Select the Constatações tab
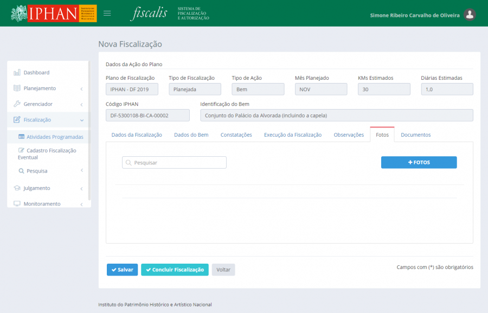Screen dimensions: 488x313 pyautogui.click(x=236, y=135)
